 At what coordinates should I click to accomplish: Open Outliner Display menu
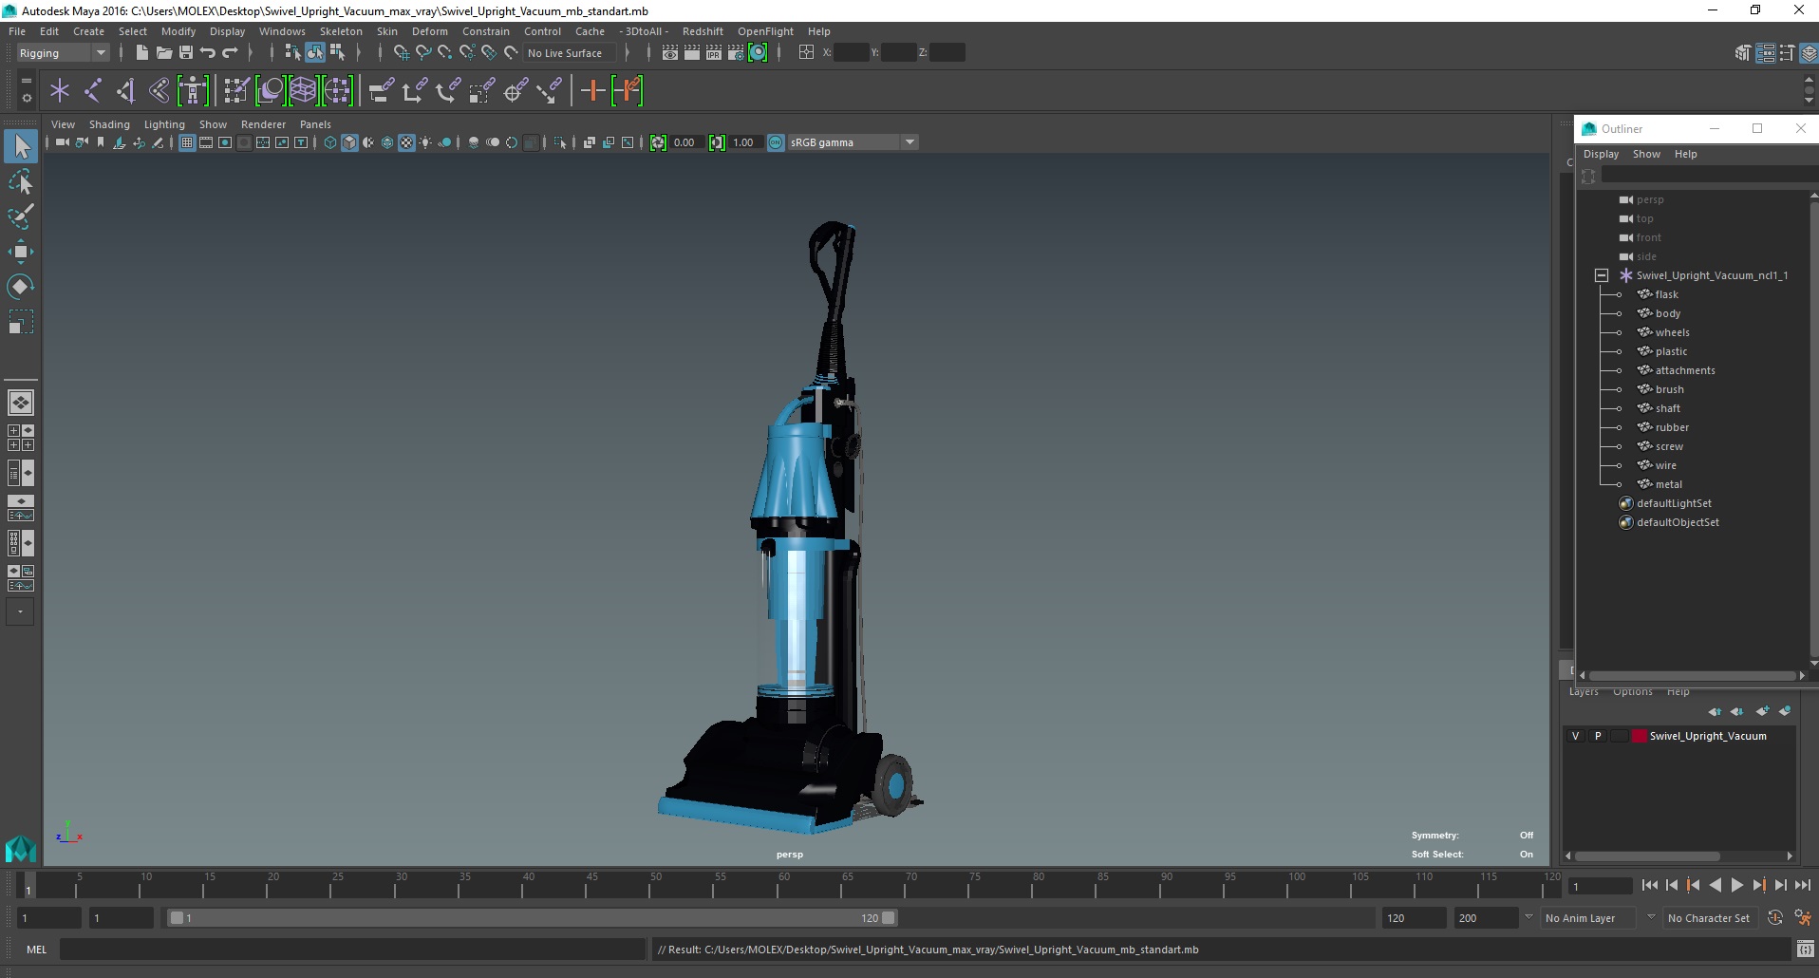pos(1601,154)
